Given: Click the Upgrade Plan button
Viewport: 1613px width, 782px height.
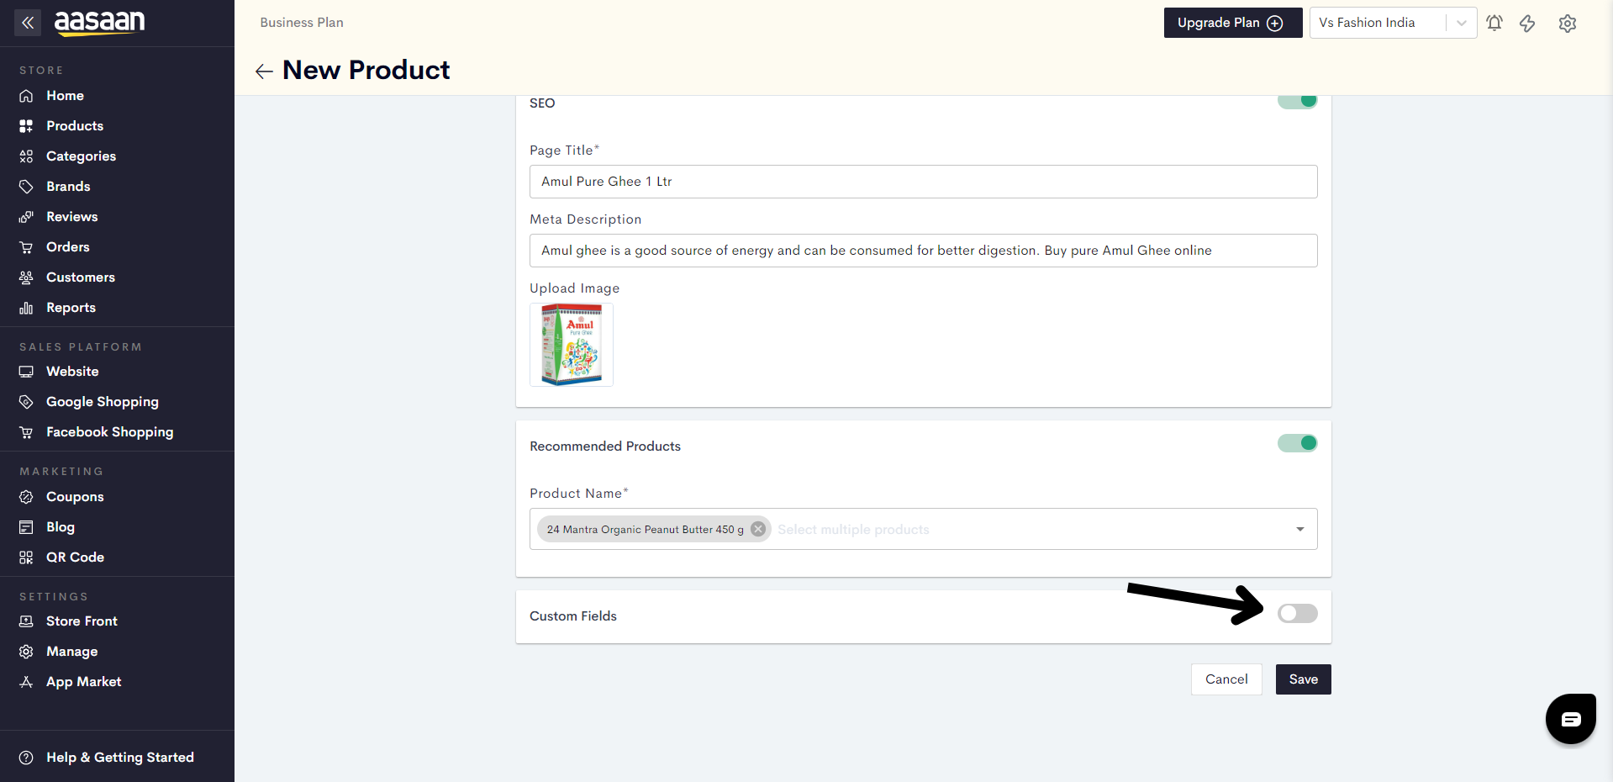Looking at the screenshot, I should point(1233,23).
